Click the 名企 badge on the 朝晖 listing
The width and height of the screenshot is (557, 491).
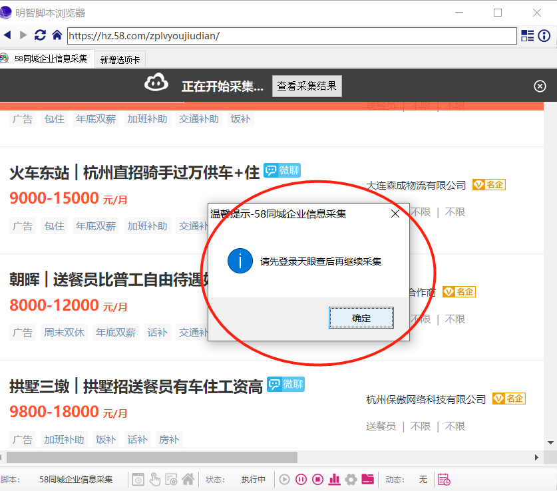click(459, 292)
